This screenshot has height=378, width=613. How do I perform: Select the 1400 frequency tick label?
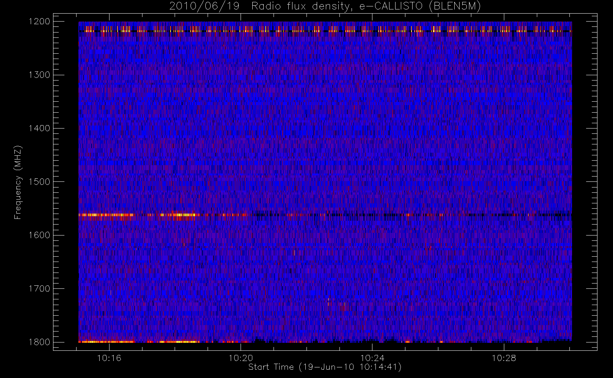39,129
